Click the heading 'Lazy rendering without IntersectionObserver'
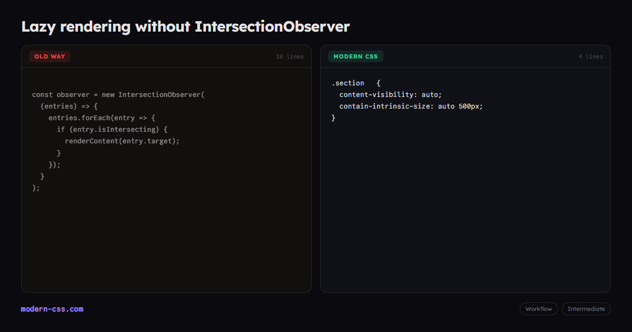 point(185,26)
